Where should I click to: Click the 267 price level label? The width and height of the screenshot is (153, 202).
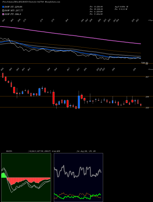pos(147,77)
